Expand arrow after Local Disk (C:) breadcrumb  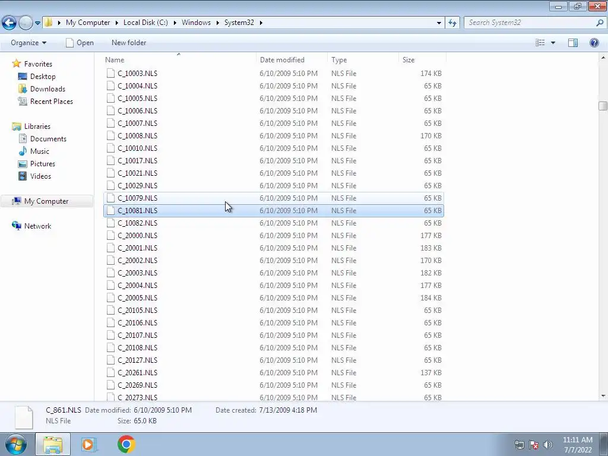click(175, 23)
